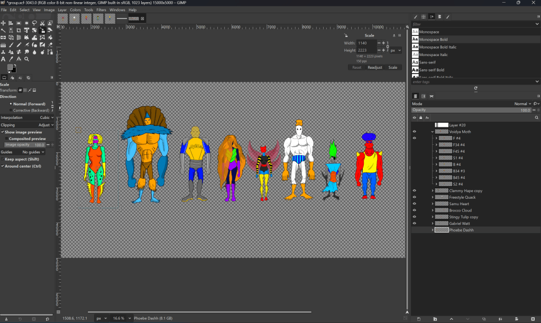This screenshot has height=323, width=541.
Task: Activate the Crop tool
Action: 19,31
